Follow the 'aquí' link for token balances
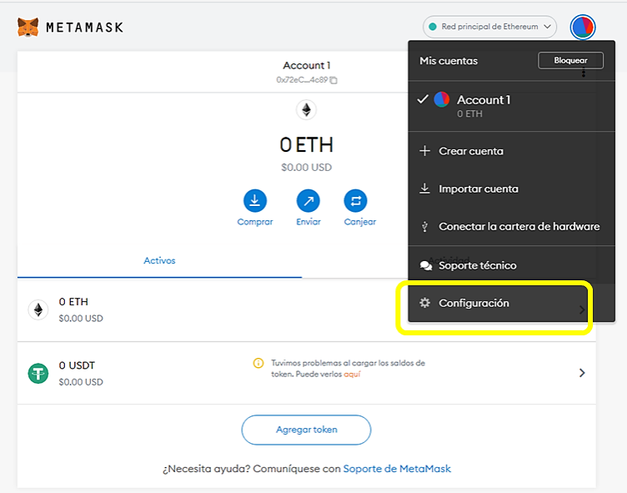627x493 pixels. point(353,375)
